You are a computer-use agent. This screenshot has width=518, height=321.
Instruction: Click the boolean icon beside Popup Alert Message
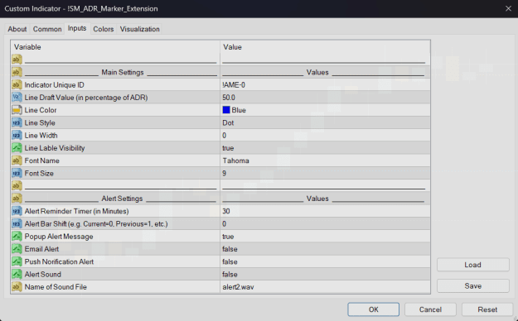[x=17, y=237]
